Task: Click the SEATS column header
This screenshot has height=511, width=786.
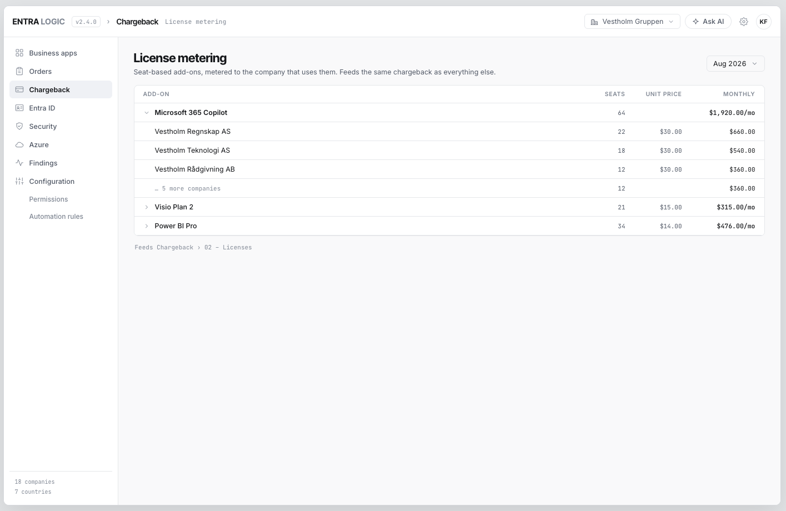Action: [615, 94]
